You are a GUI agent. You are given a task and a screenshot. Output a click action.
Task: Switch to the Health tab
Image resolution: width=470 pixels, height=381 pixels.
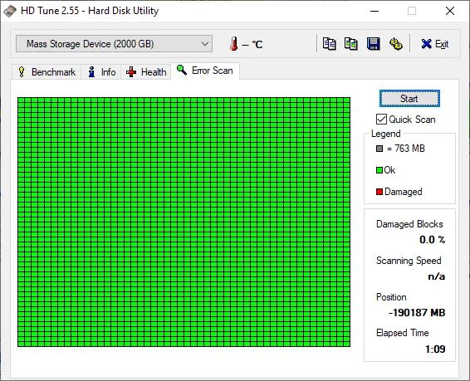(146, 72)
